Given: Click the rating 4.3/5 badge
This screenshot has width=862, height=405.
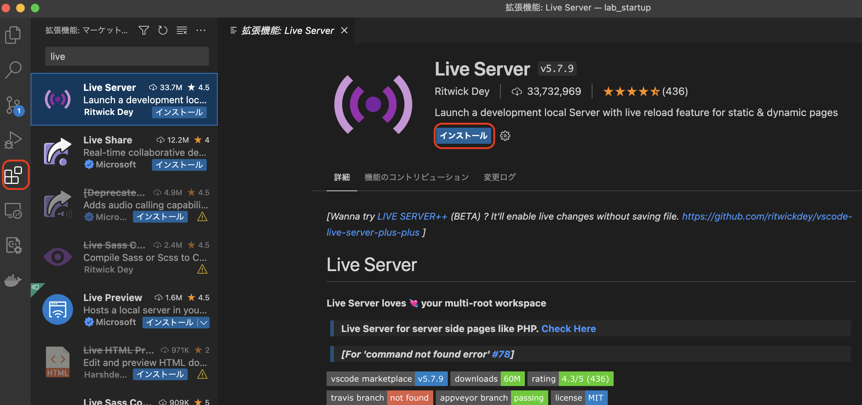Looking at the screenshot, I should click(x=571, y=379).
